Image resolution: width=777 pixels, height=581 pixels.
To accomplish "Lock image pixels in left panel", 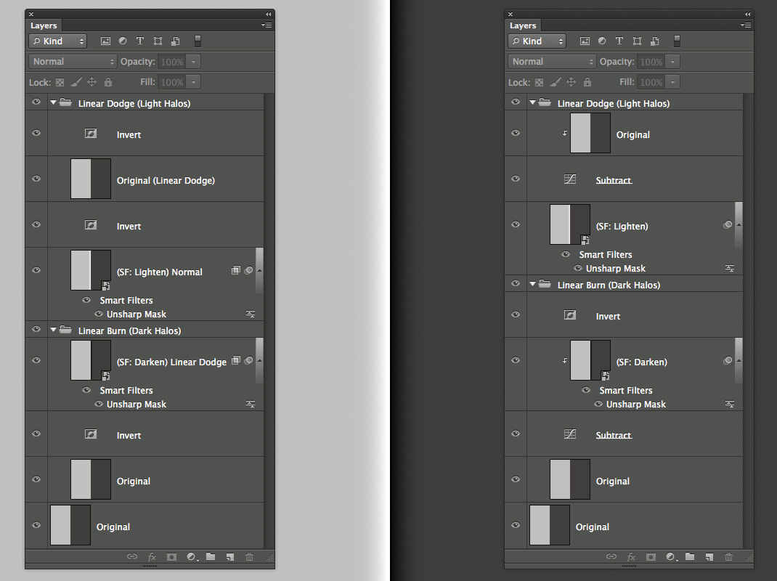I will [76, 82].
